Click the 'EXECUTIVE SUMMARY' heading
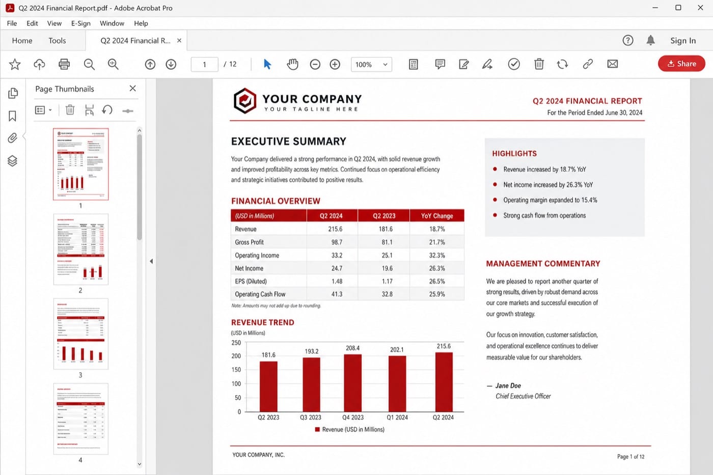 289,142
